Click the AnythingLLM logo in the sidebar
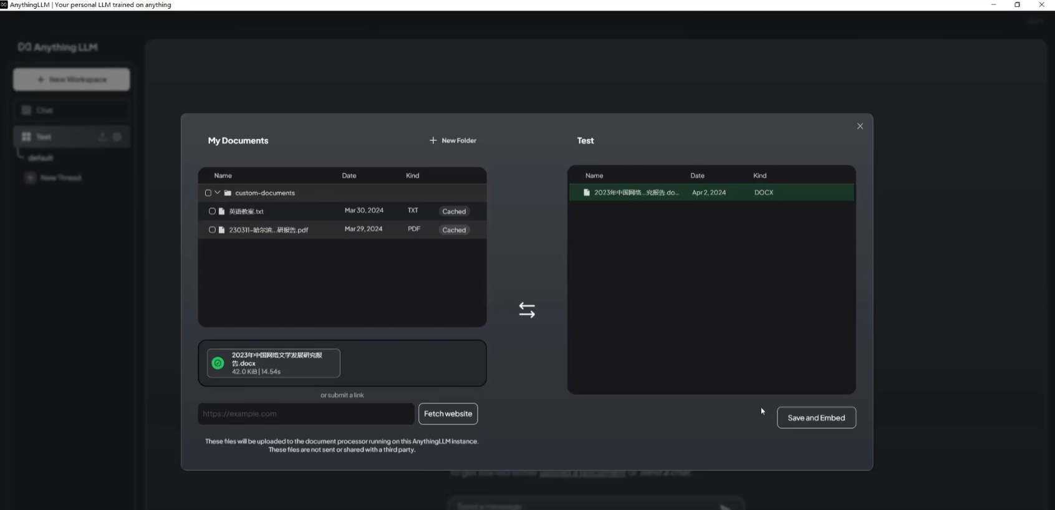This screenshot has width=1055, height=510. (x=57, y=47)
